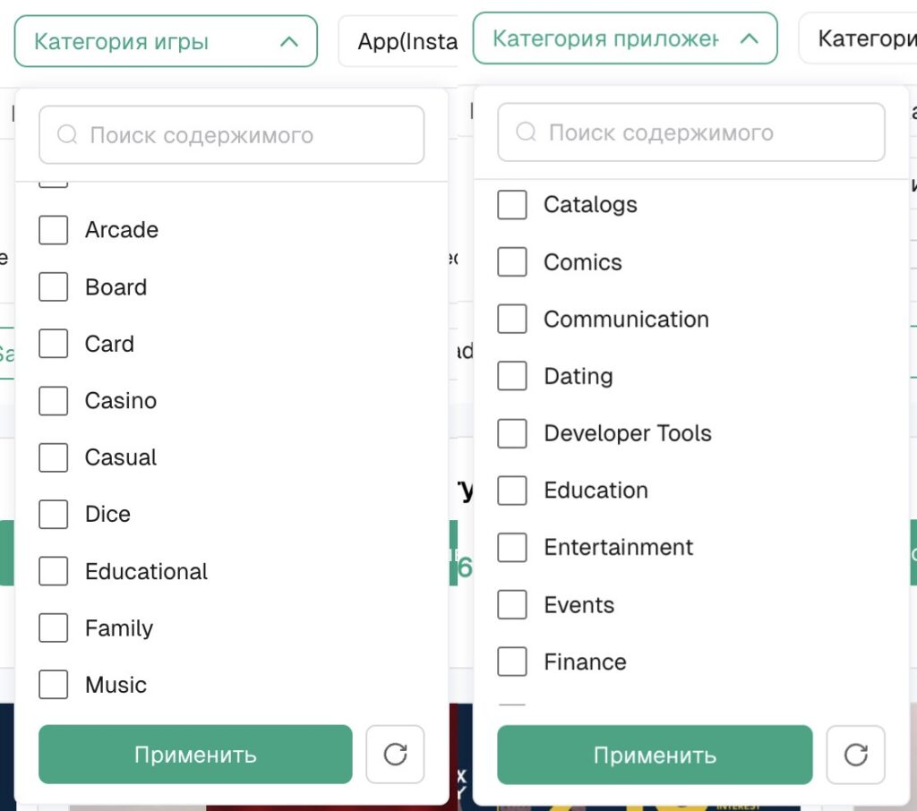This screenshot has width=917, height=811.
Task: Select the Developer Tools checkbox
Action: [511, 433]
